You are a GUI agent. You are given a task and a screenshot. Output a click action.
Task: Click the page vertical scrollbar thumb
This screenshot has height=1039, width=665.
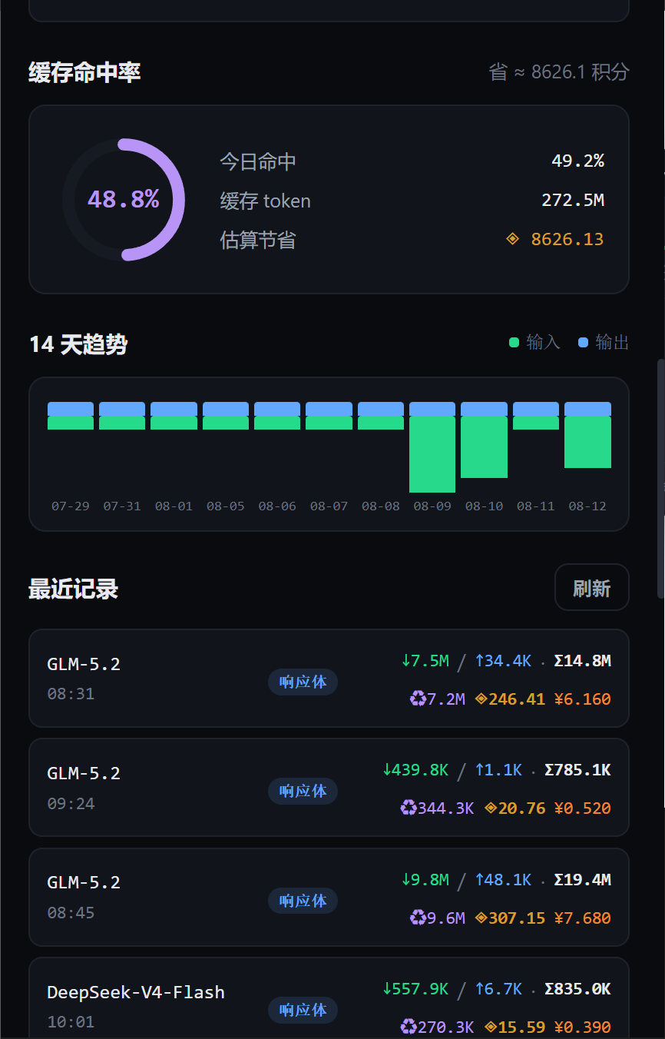[660, 478]
